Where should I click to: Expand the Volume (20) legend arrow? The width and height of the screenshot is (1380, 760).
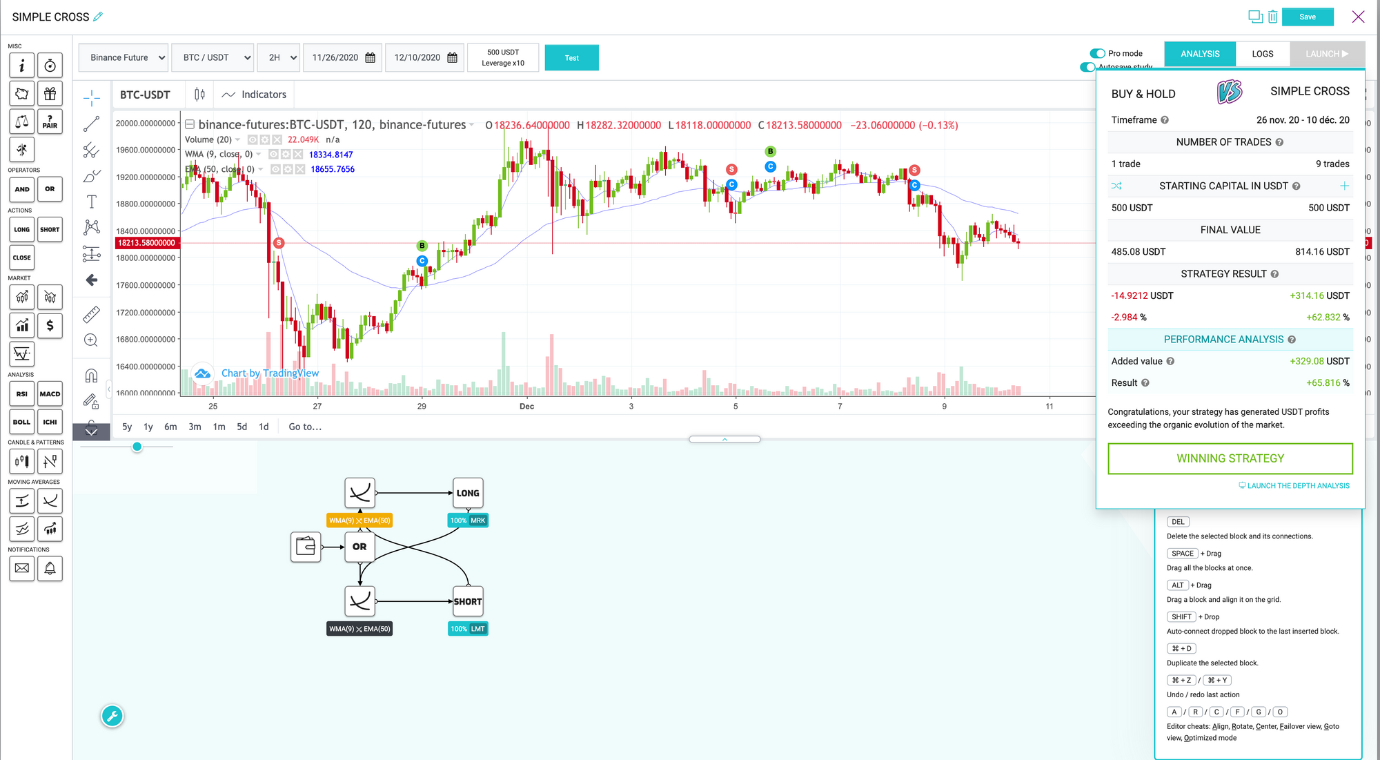click(x=238, y=140)
